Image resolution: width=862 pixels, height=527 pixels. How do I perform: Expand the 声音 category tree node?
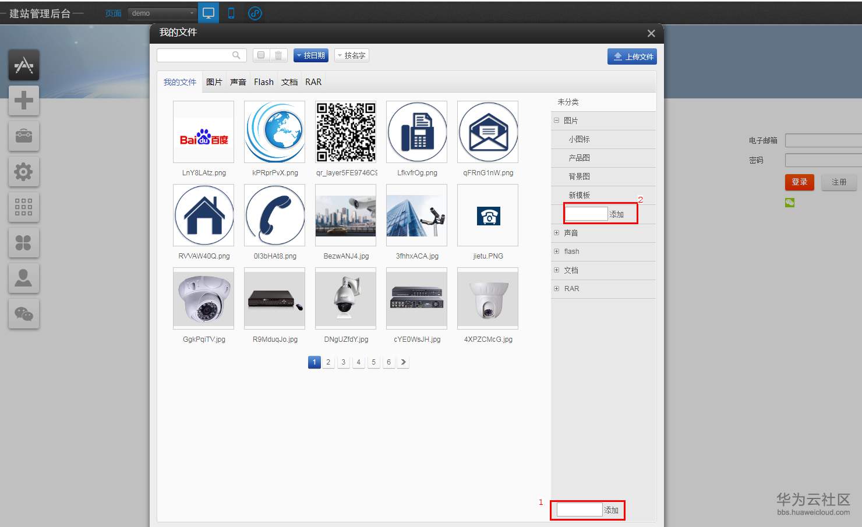tap(556, 233)
